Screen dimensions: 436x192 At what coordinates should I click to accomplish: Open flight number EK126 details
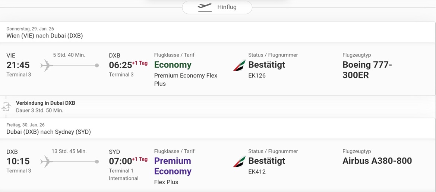pyautogui.click(x=257, y=75)
